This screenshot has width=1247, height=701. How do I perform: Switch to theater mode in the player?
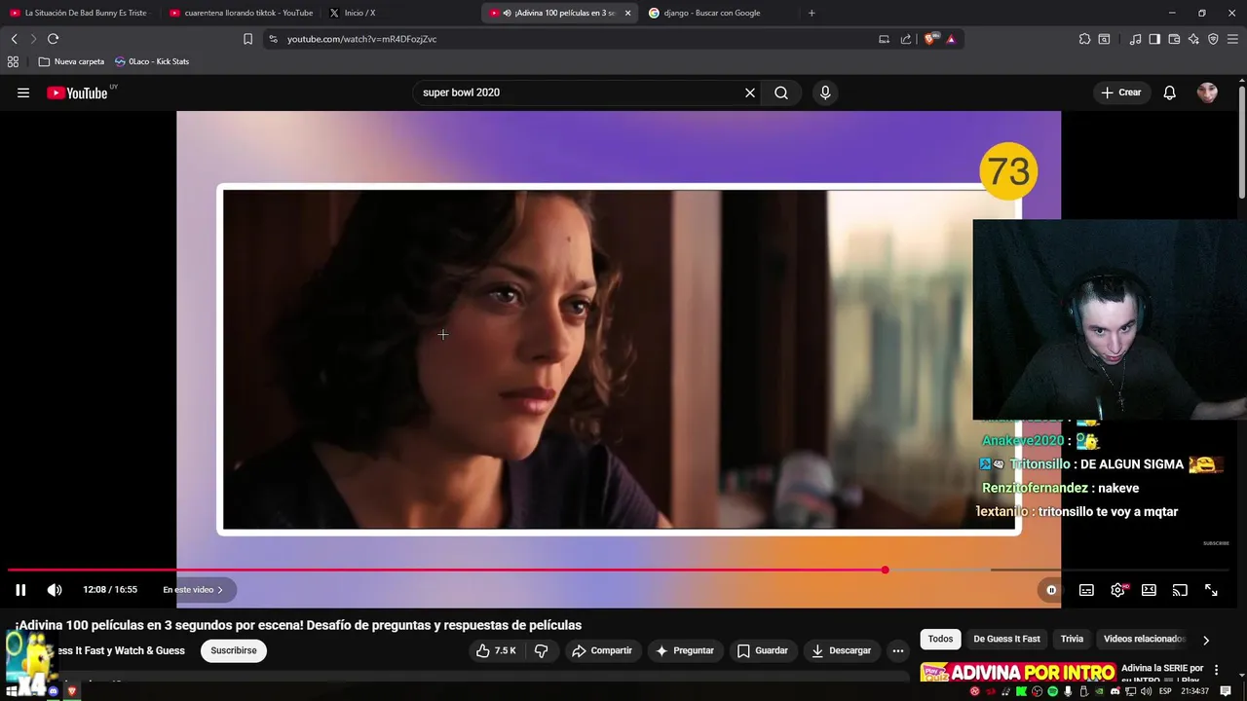tap(1150, 590)
